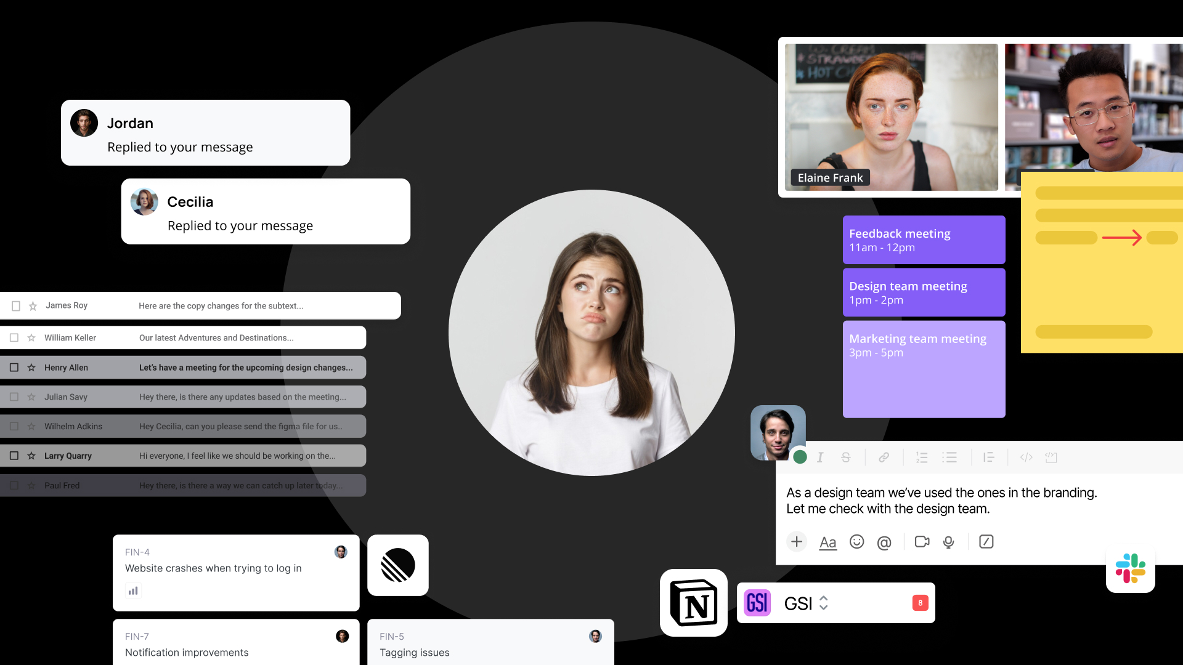Screen dimensions: 1183x665
Task: Click the italic formatting icon
Action: 820,457
